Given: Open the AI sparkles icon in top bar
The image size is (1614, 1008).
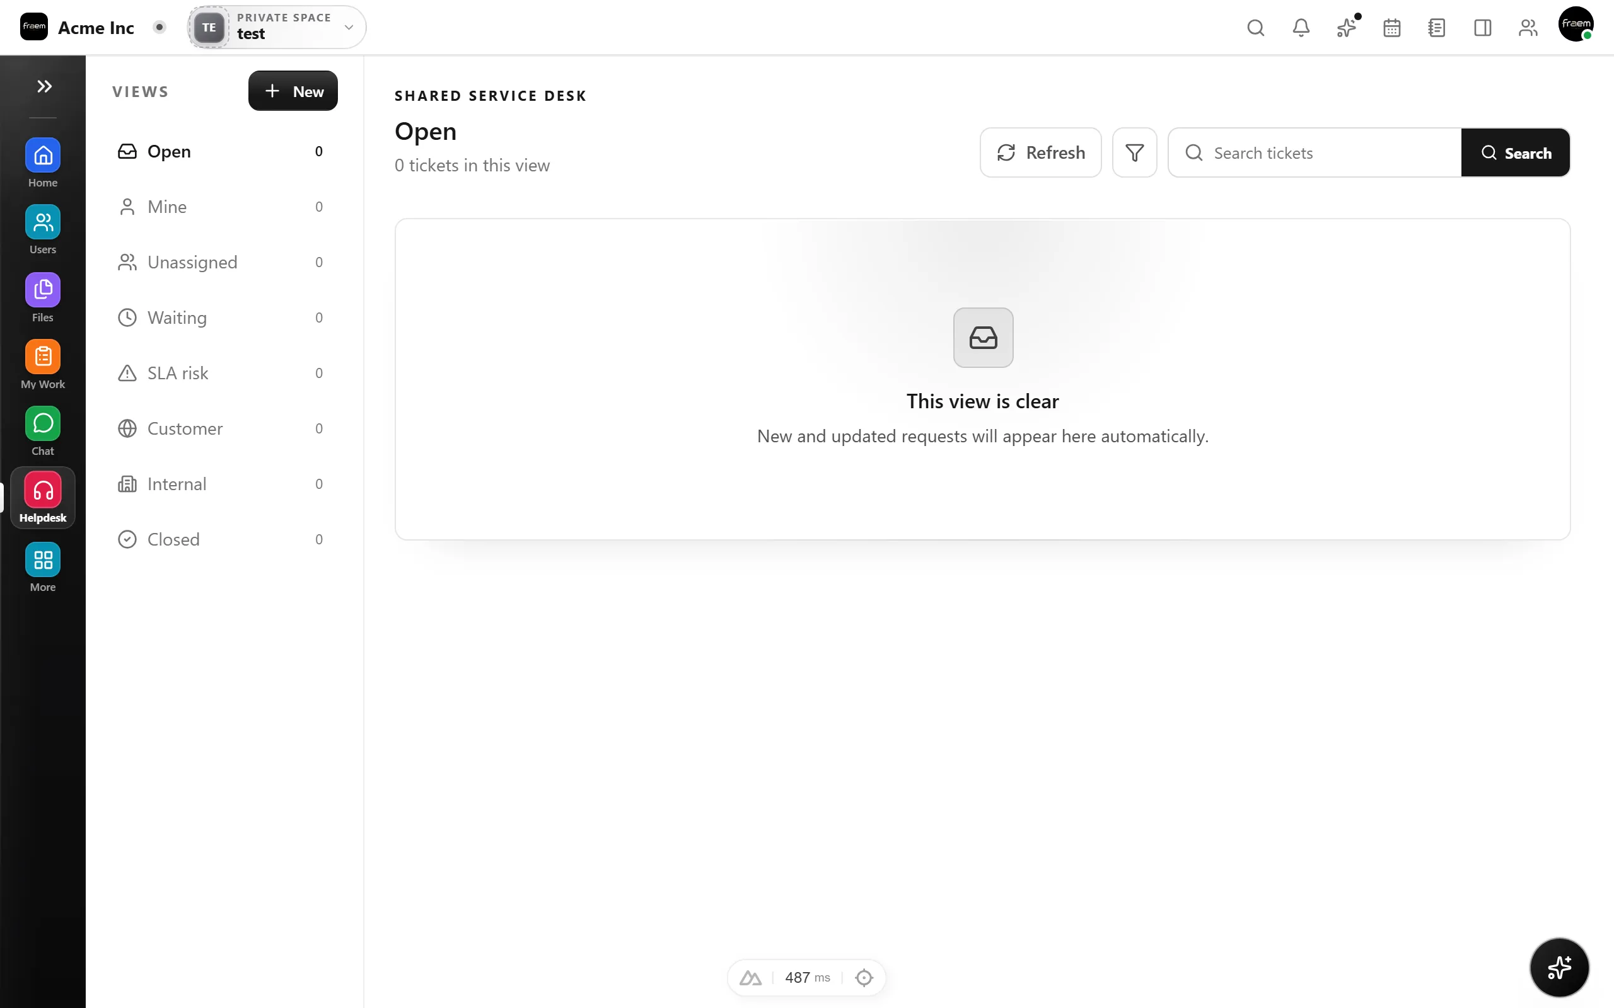Looking at the screenshot, I should coord(1347,27).
